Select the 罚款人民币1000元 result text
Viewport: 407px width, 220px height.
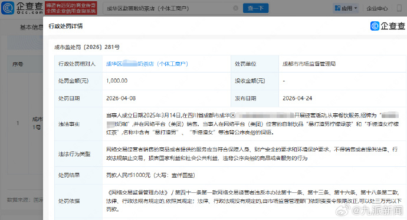point(150,175)
